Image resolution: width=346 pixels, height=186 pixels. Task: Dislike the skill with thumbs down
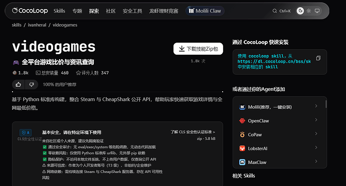32,84
